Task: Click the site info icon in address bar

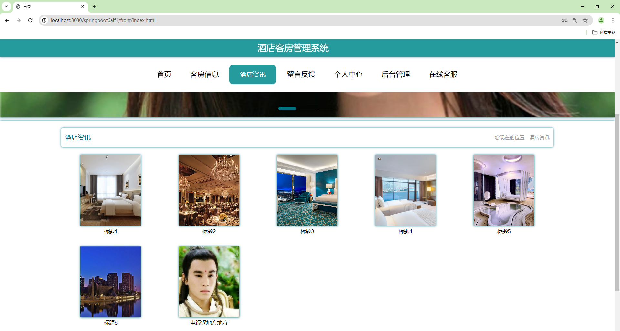Action: [x=44, y=20]
